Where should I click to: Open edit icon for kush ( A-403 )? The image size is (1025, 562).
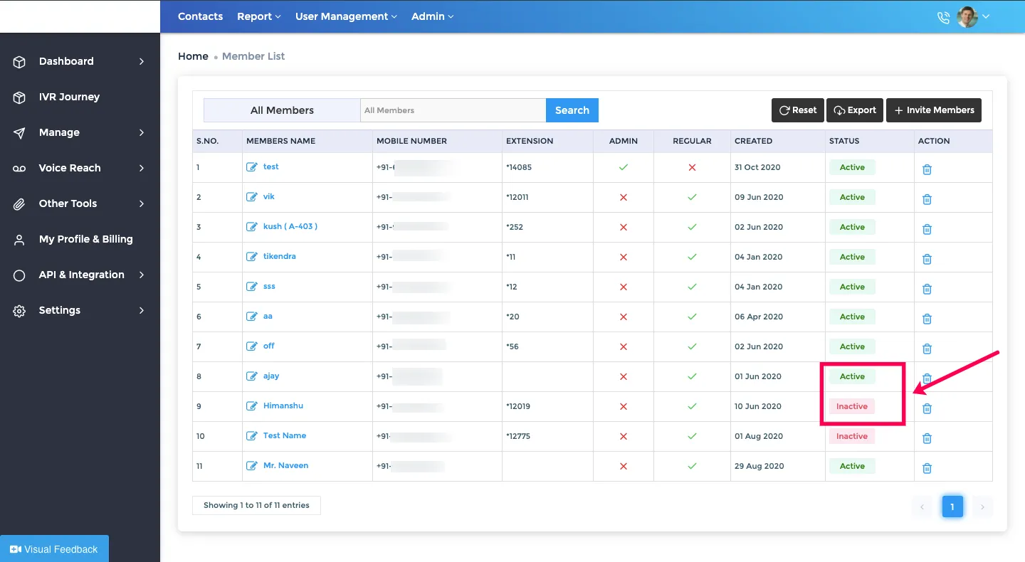tap(252, 227)
